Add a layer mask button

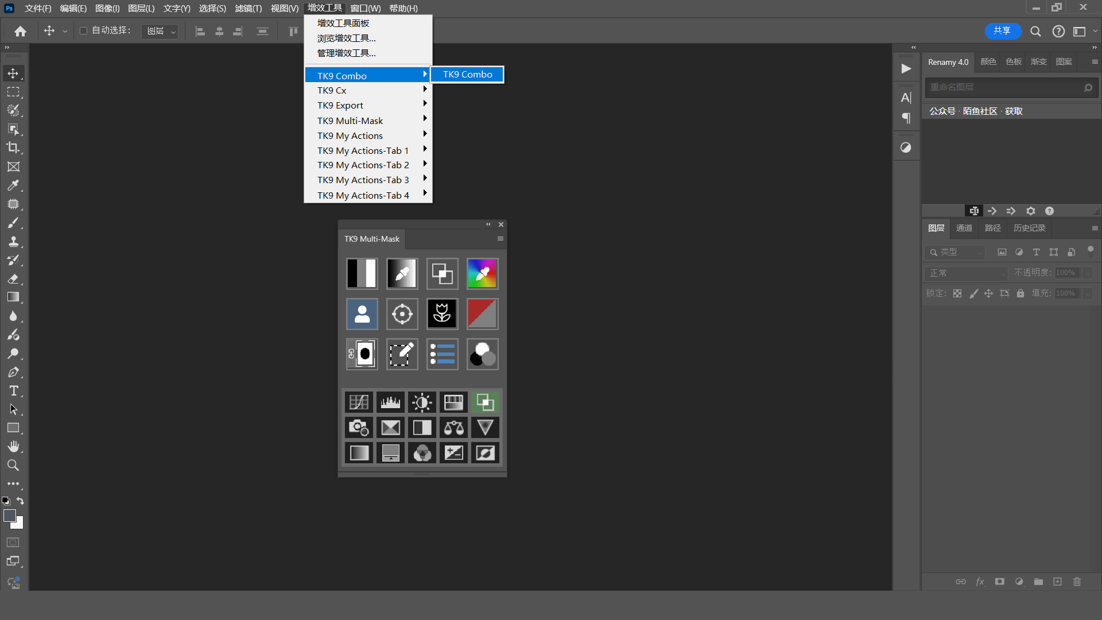[x=999, y=582]
